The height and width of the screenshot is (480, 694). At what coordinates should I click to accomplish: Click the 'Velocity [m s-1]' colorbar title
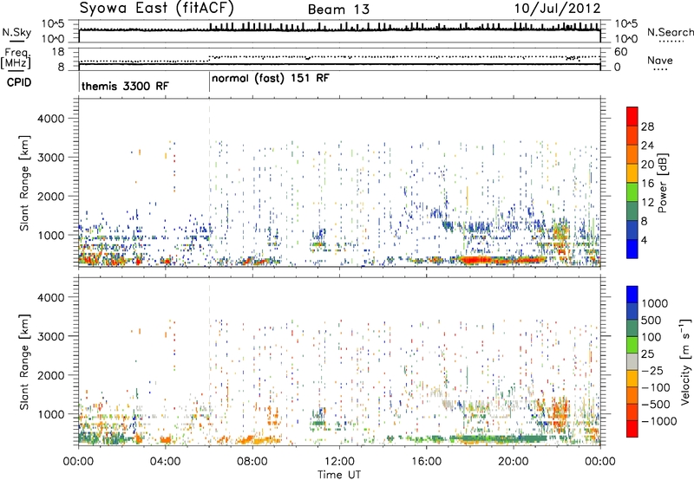685,361
